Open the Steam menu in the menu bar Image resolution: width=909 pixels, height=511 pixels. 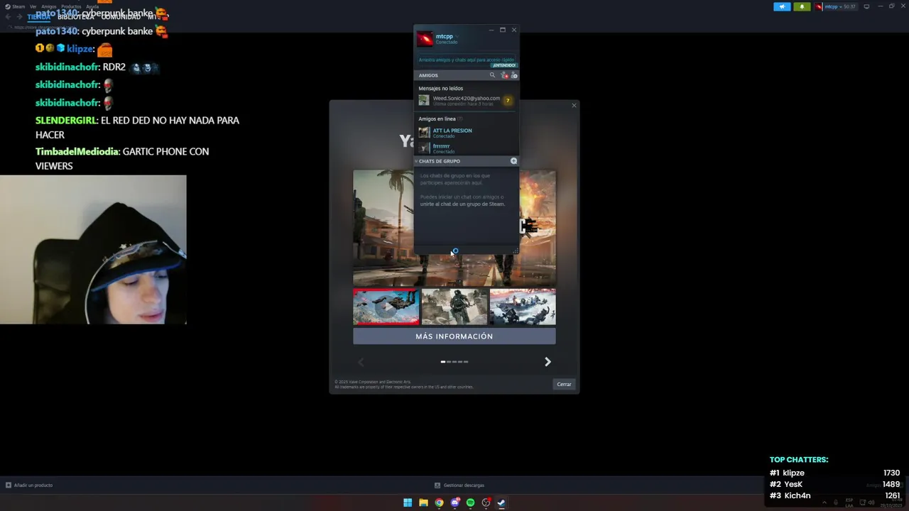(15, 6)
